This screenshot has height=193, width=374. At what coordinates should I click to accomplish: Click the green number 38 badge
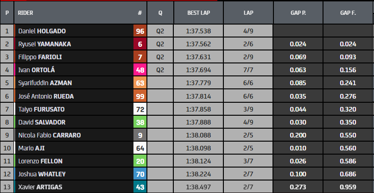(140, 122)
